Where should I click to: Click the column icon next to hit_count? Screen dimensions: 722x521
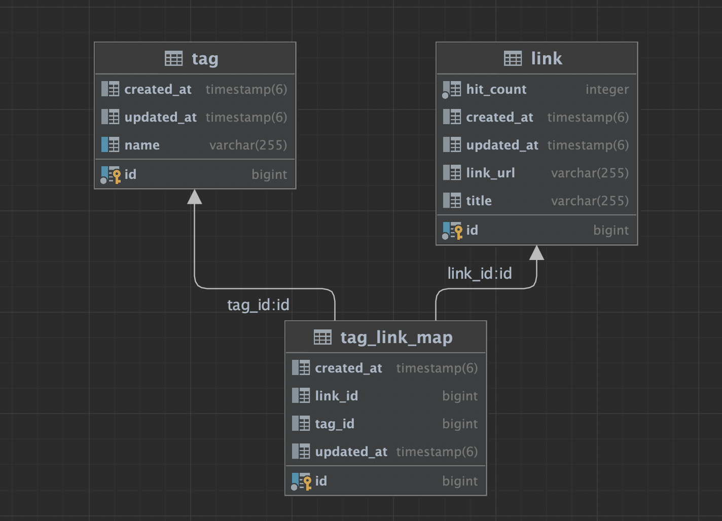point(451,90)
